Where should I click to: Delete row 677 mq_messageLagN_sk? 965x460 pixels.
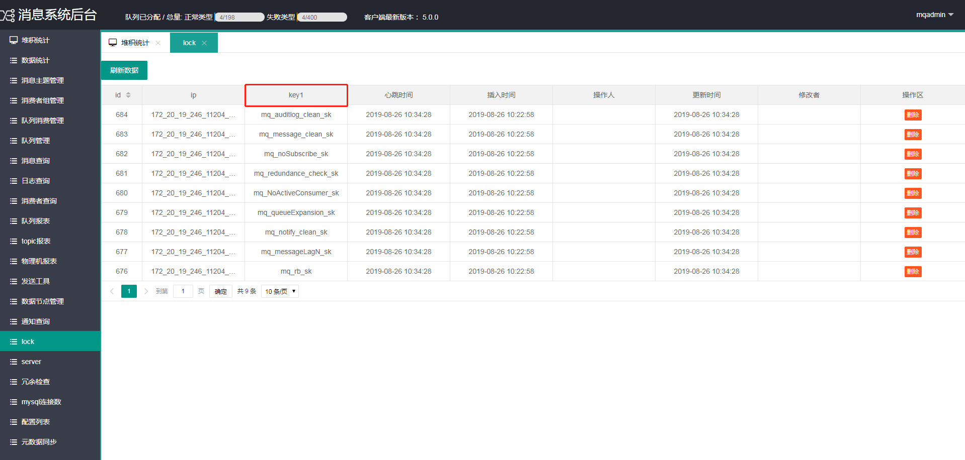(913, 252)
